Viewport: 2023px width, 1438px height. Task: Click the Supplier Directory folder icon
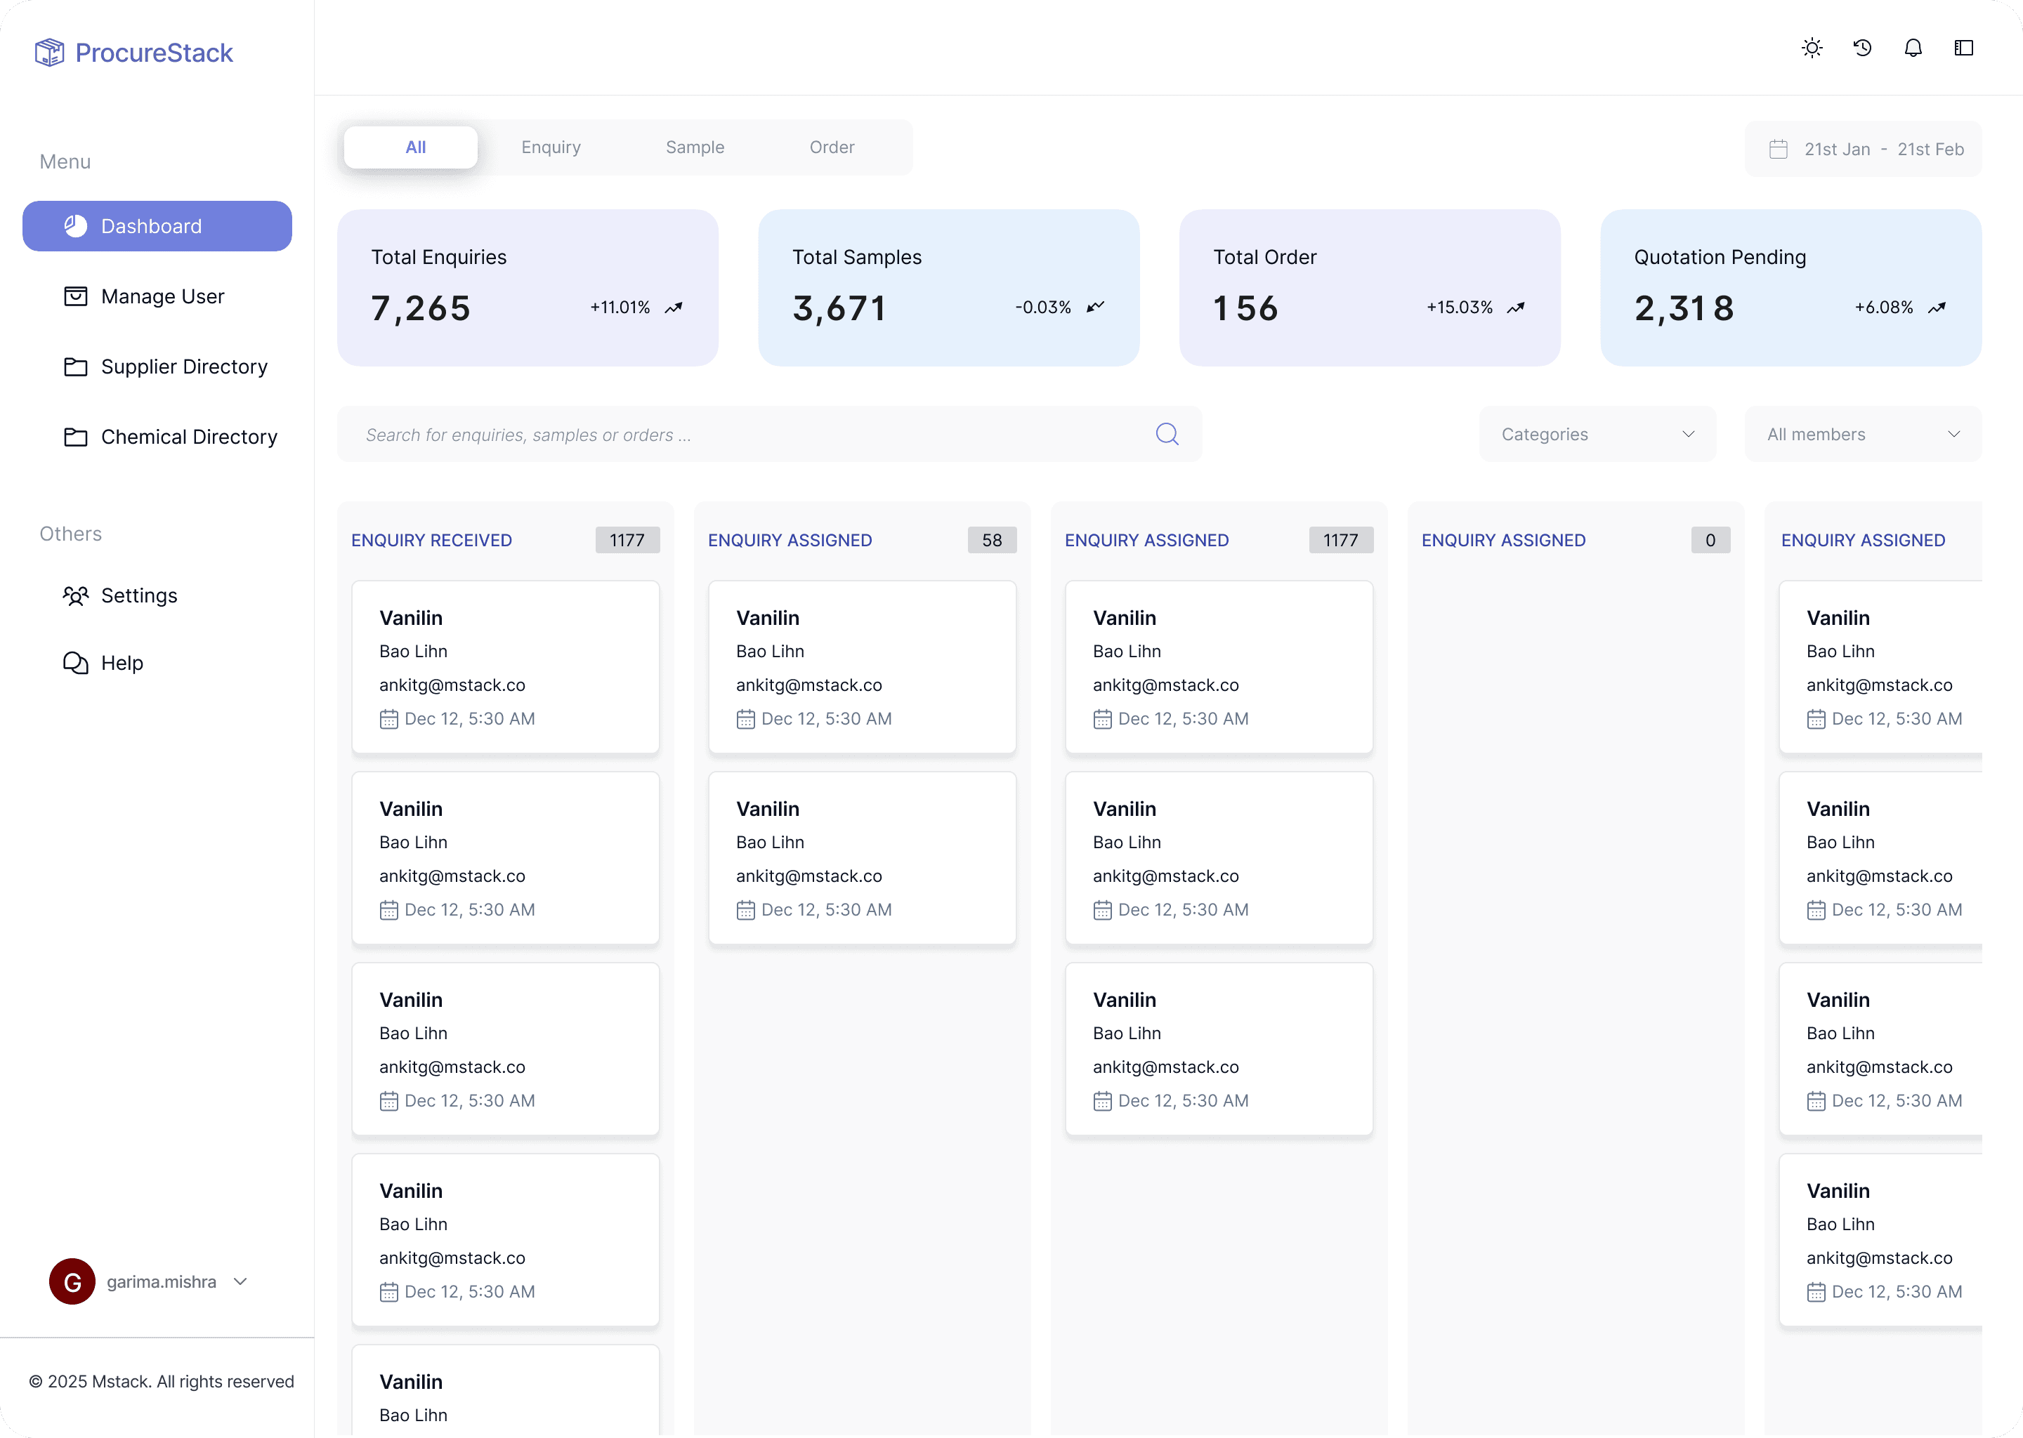[76, 367]
